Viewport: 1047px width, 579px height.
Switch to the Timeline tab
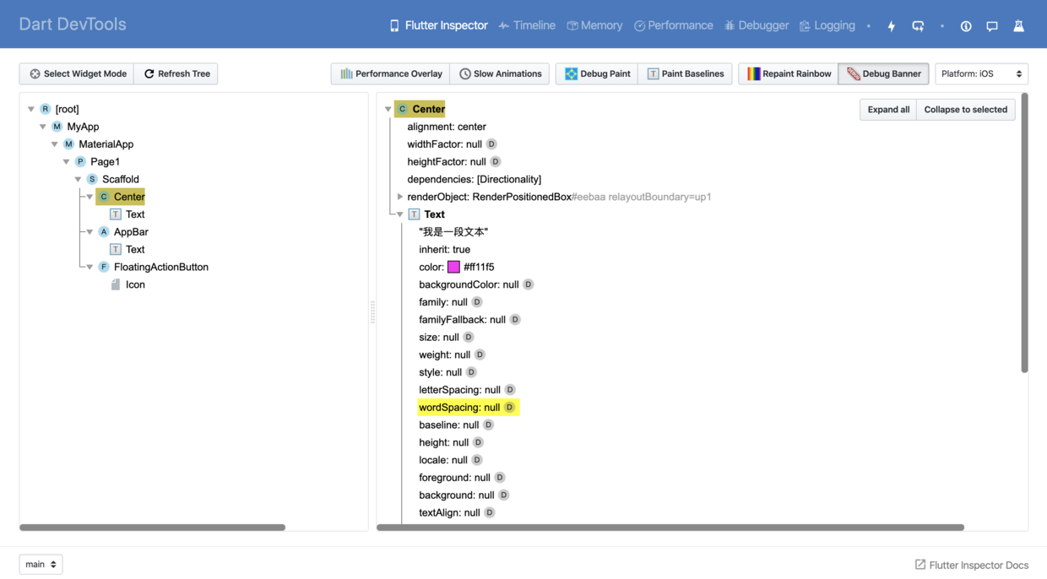coord(527,25)
